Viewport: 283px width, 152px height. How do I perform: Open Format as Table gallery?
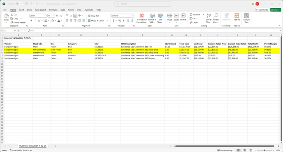point(152,18)
